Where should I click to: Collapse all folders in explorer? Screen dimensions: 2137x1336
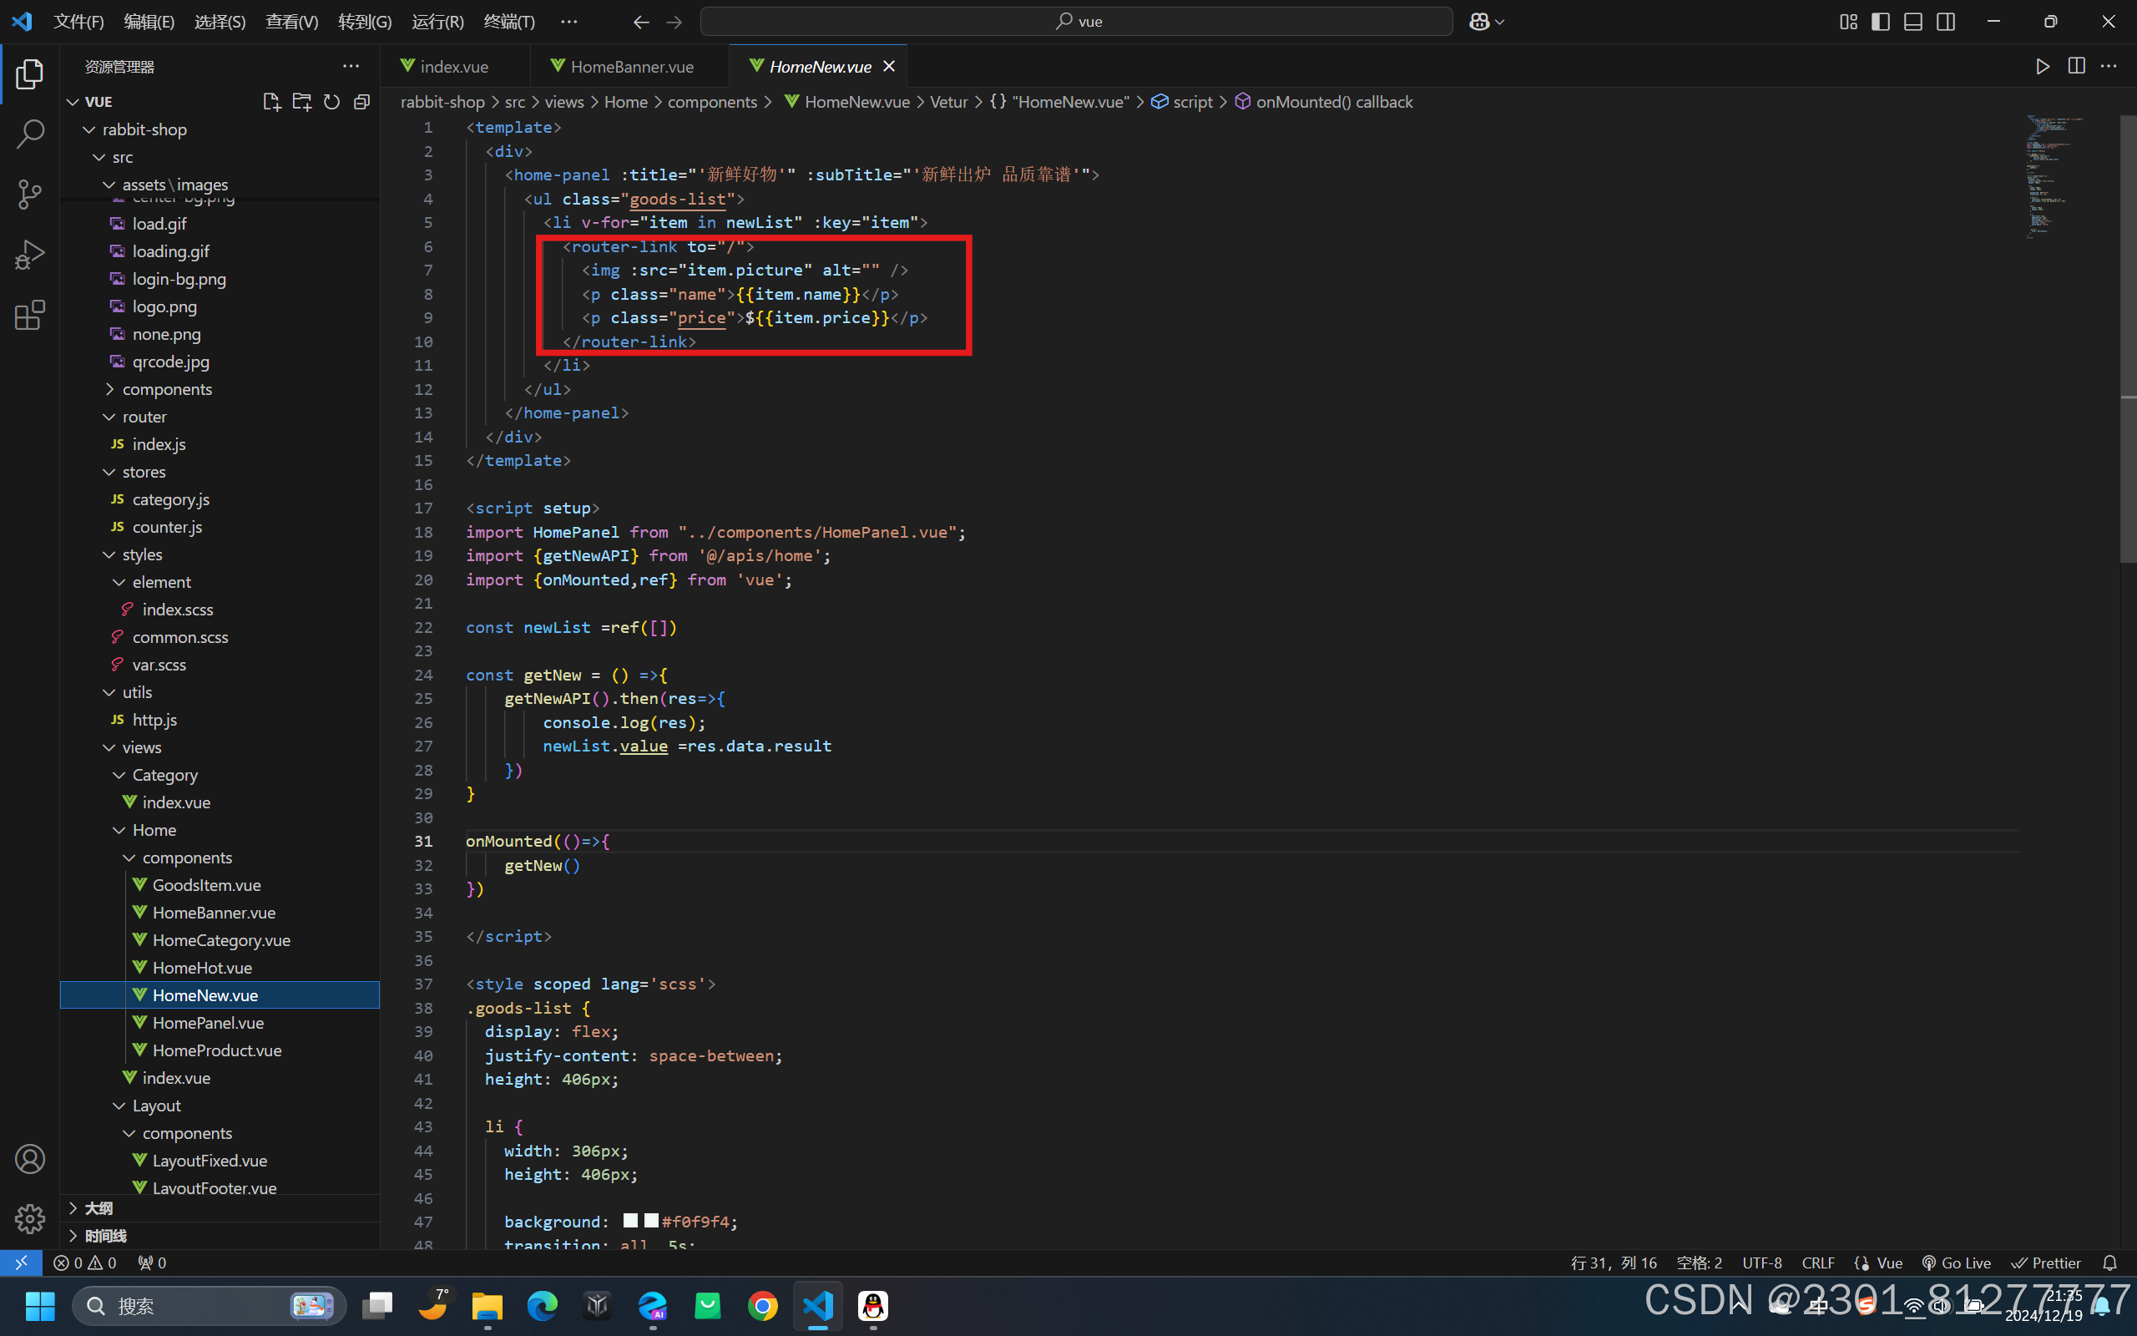coord(361,102)
